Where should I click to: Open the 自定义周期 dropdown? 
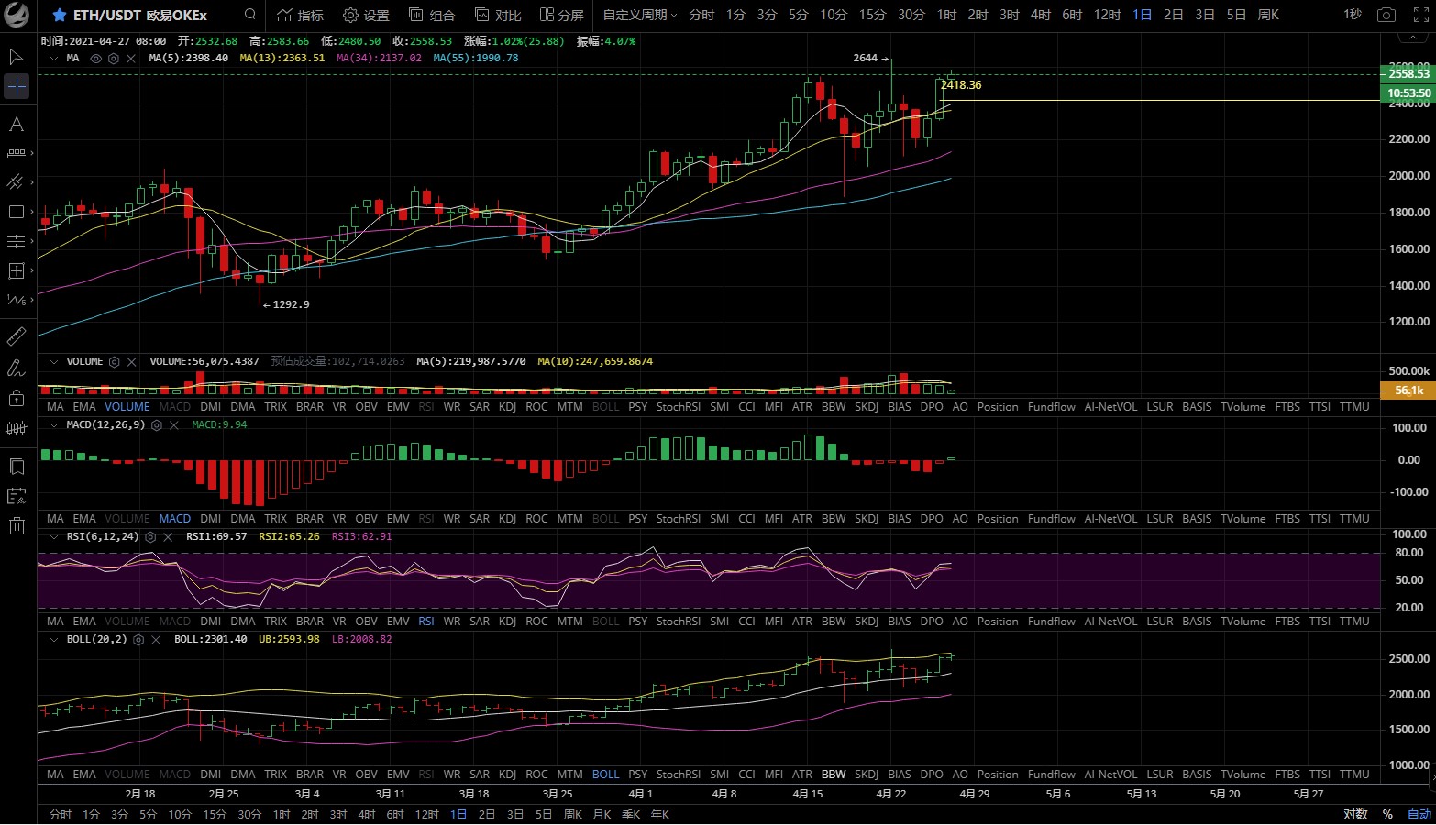[x=639, y=16]
